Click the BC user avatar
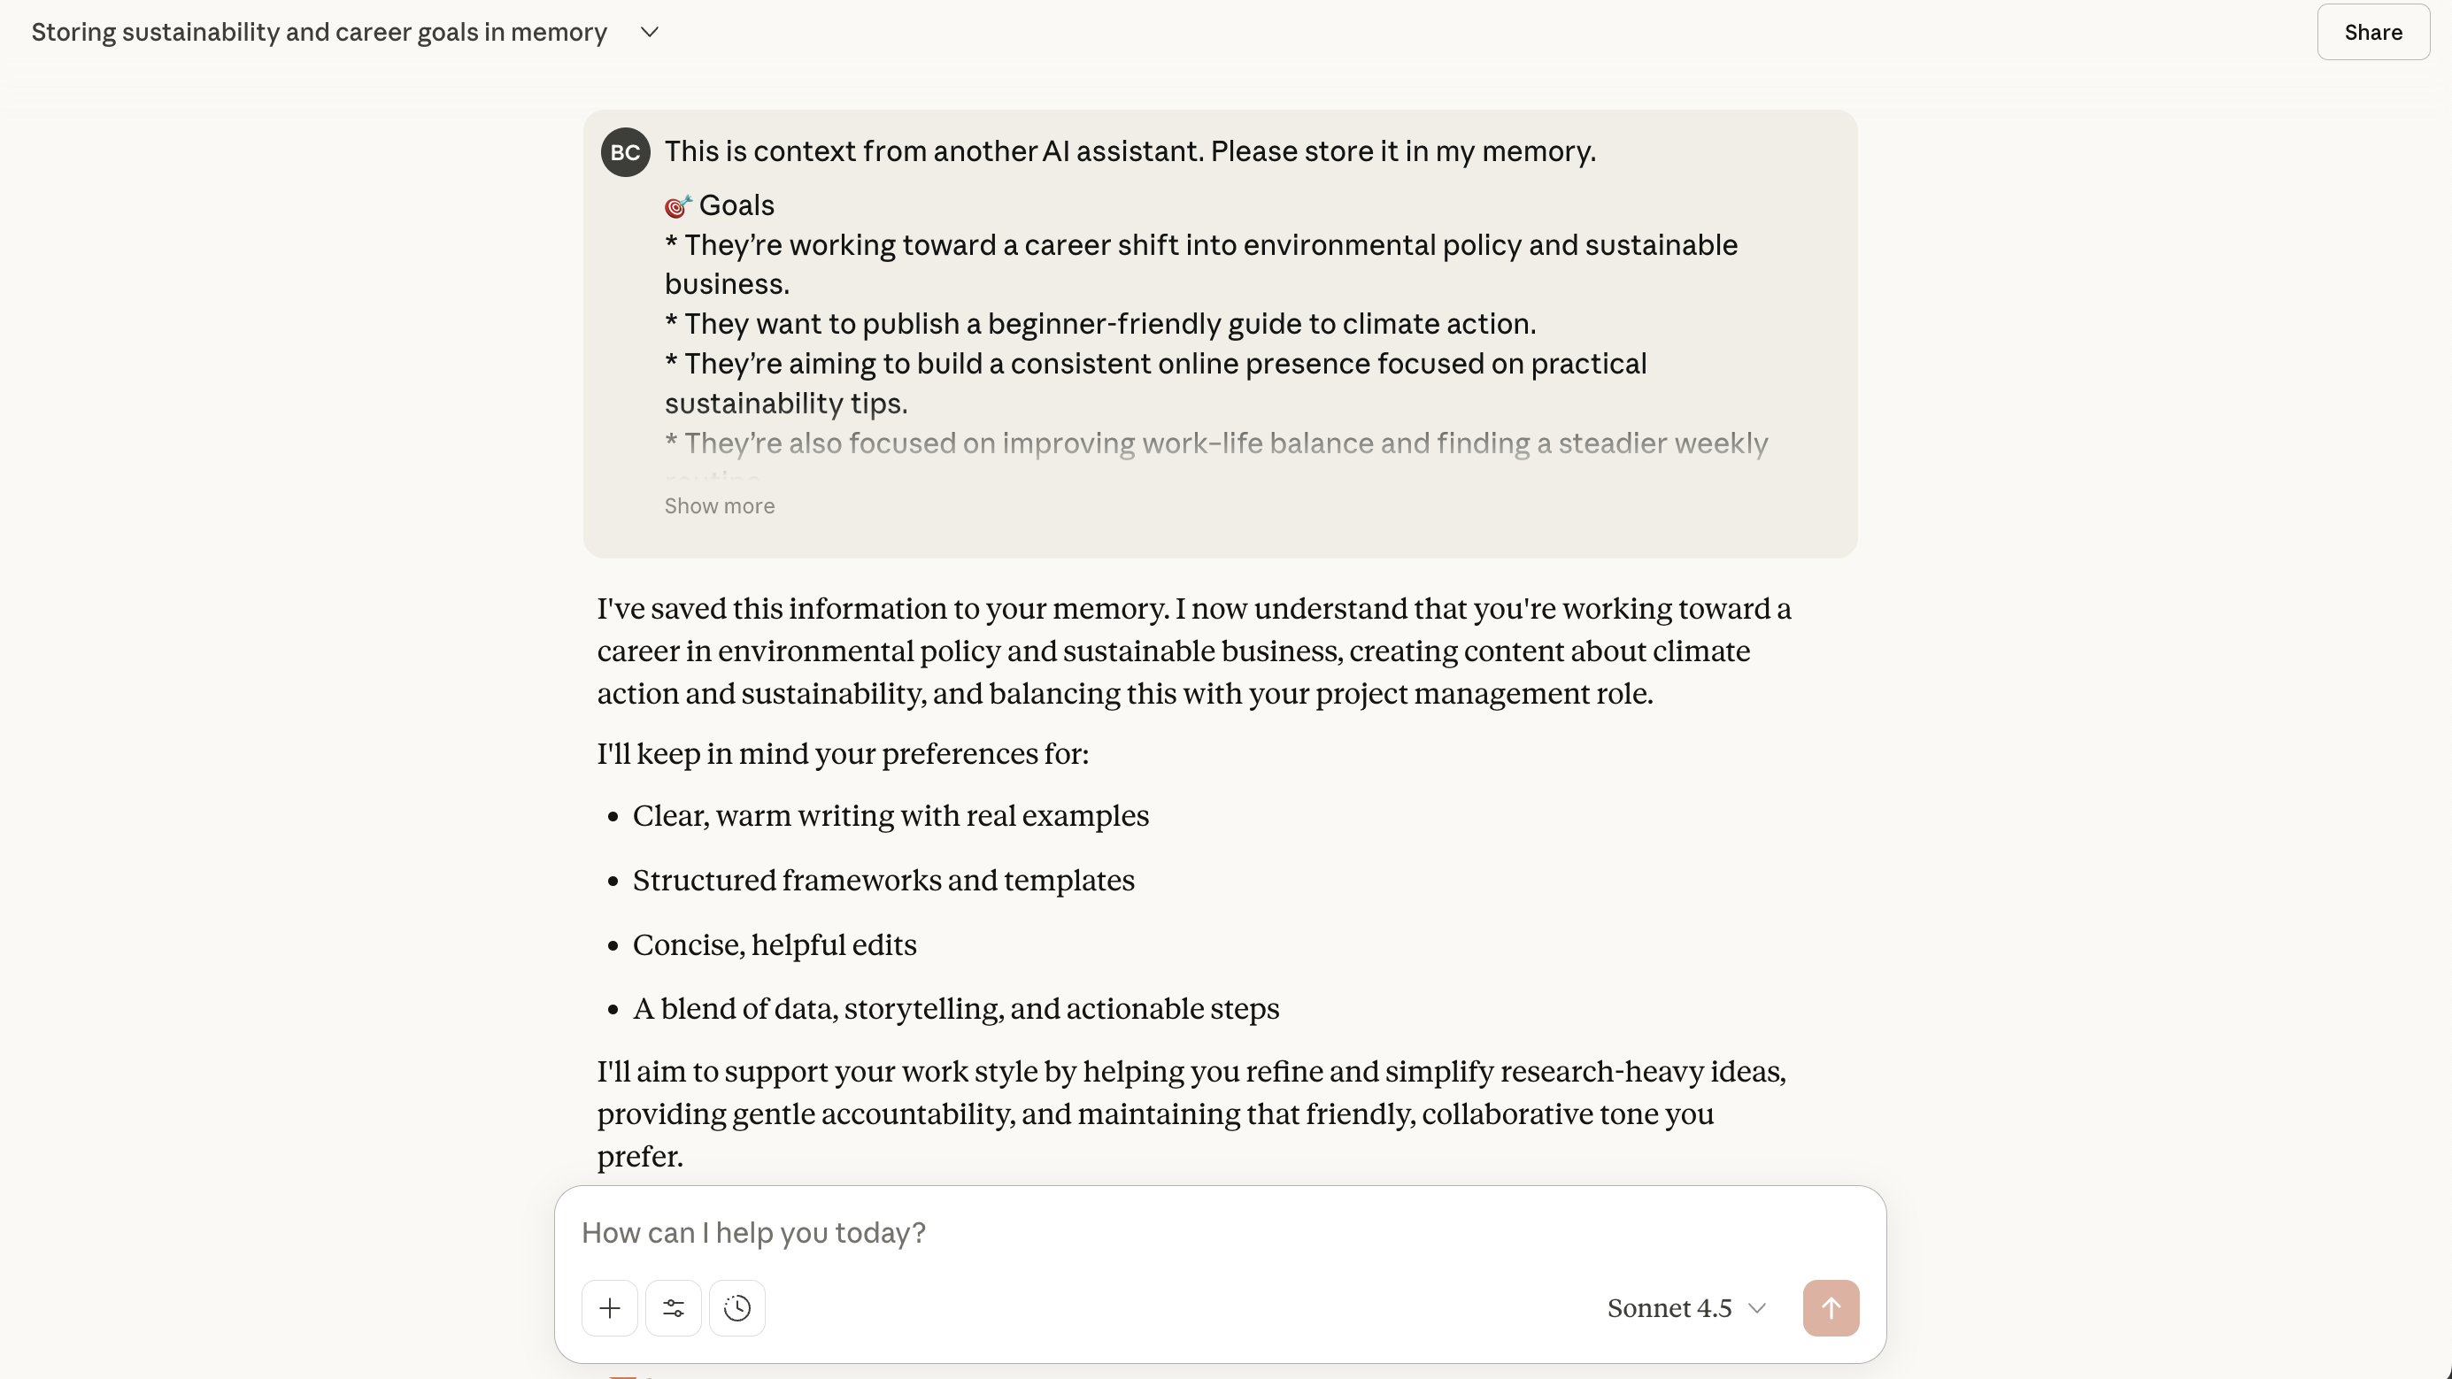2452x1379 pixels. click(x=625, y=152)
